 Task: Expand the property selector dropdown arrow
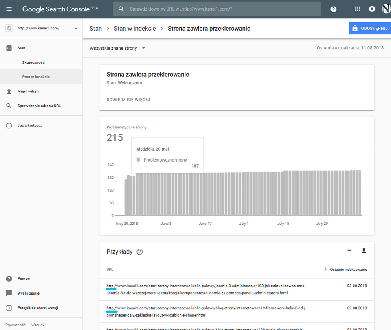tap(76, 29)
